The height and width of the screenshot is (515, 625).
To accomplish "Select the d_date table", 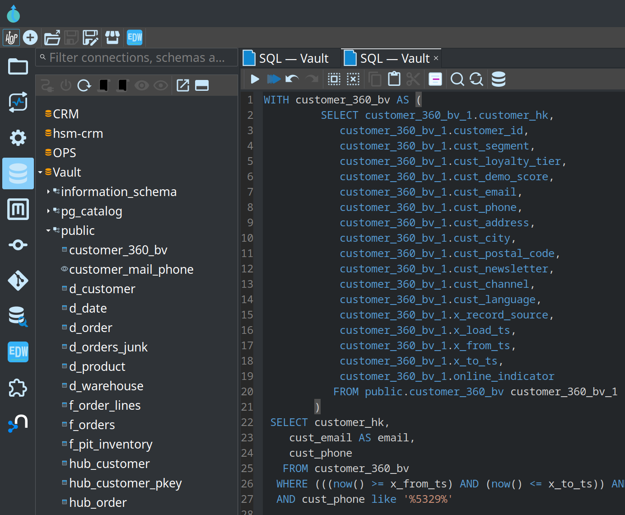I will point(88,308).
